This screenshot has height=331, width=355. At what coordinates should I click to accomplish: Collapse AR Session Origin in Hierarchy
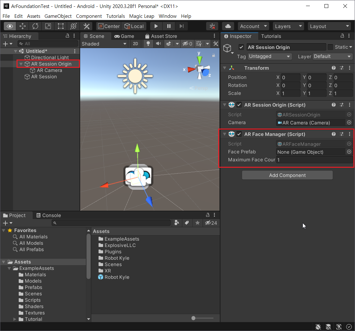21,64
